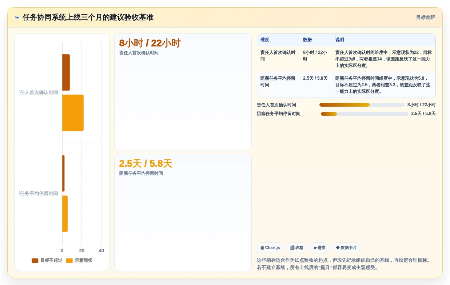Click the 说明 column header
This screenshot has height=285, width=450.
point(340,40)
